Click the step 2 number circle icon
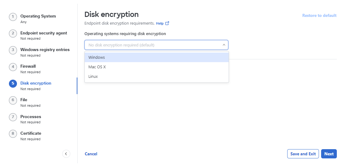 tap(13, 33)
